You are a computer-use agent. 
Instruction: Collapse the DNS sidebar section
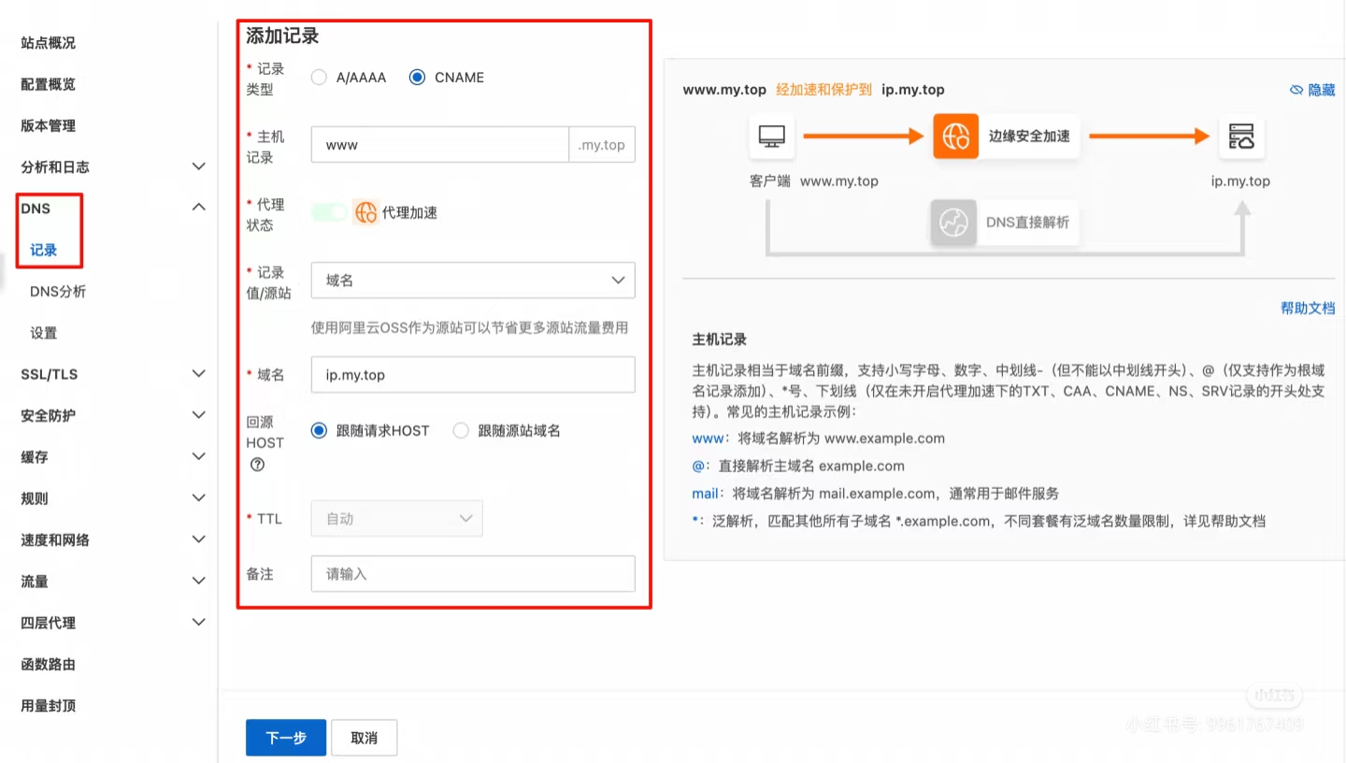tap(198, 208)
